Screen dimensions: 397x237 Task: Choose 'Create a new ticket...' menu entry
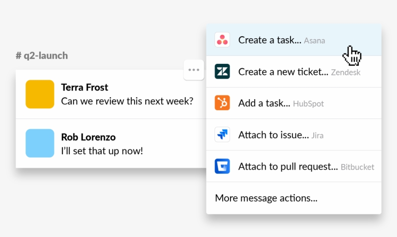click(x=294, y=72)
